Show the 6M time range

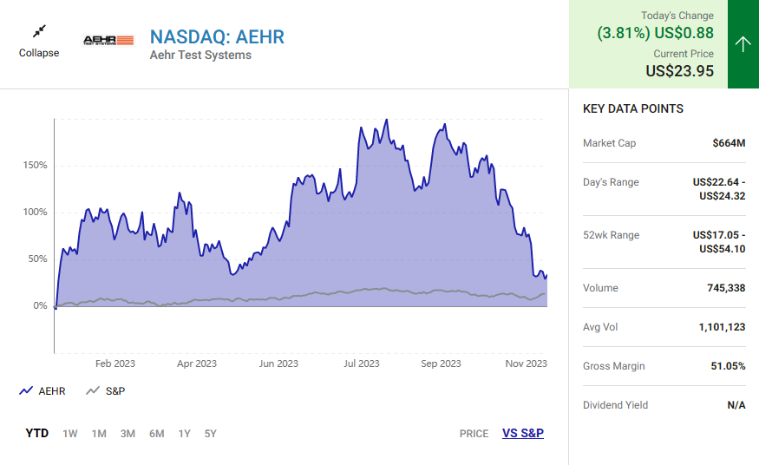(156, 434)
